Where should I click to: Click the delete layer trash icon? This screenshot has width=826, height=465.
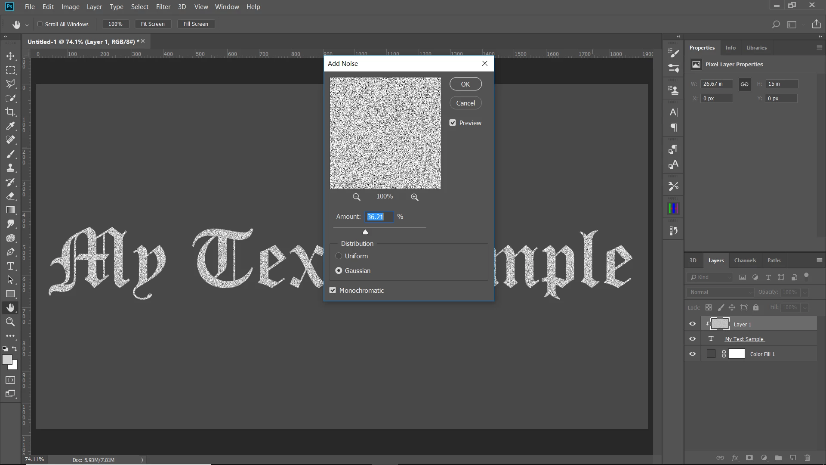click(807, 458)
